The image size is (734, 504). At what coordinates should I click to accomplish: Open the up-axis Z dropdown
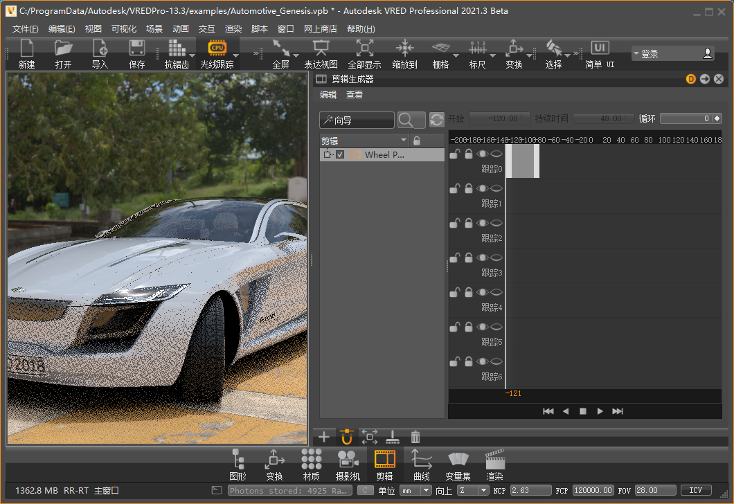point(472,490)
